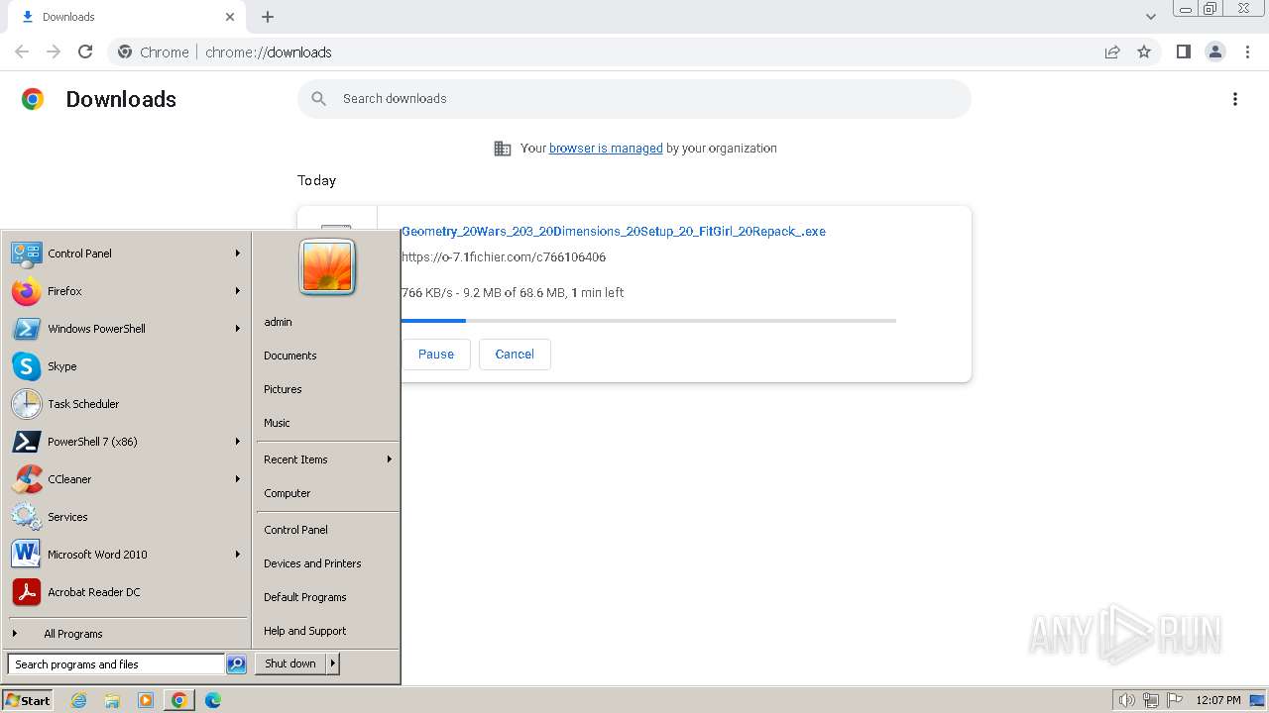This screenshot has width=1269, height=713.
Task: Click the search magnifier icon in Search downloads
Action: [x=318, y=98]
